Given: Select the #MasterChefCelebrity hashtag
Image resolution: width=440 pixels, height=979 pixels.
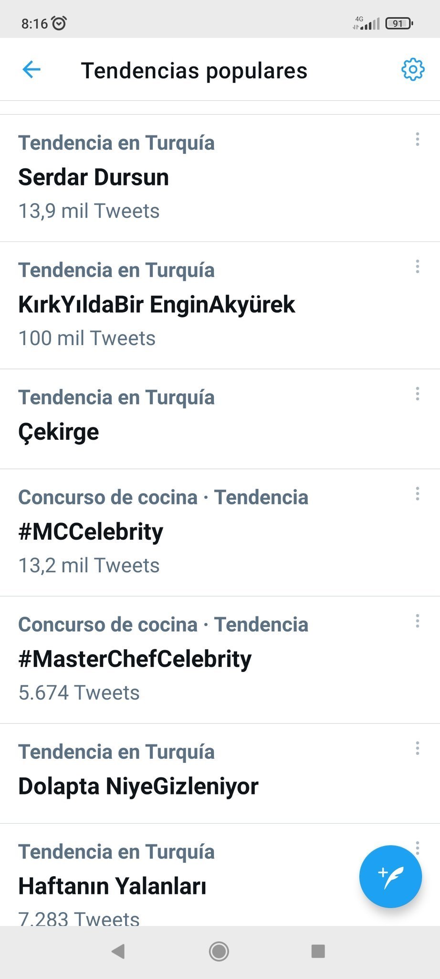Looking at the screenshot, I should tap(135, 659).
